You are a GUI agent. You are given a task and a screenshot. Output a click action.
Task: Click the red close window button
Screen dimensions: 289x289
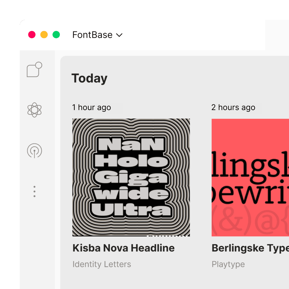point(32,35)
